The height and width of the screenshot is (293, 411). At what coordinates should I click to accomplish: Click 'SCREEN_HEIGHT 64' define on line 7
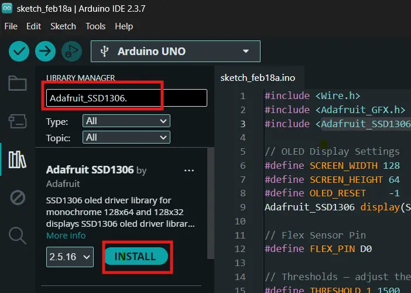point(355,179)
